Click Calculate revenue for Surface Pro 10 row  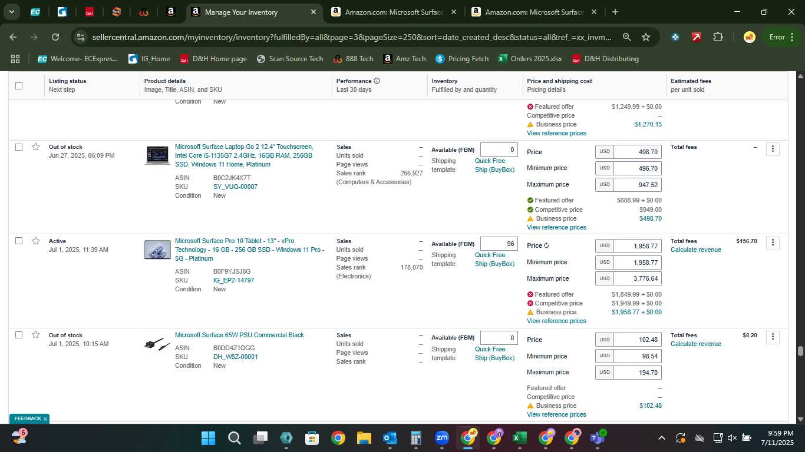tap(695, 250)
